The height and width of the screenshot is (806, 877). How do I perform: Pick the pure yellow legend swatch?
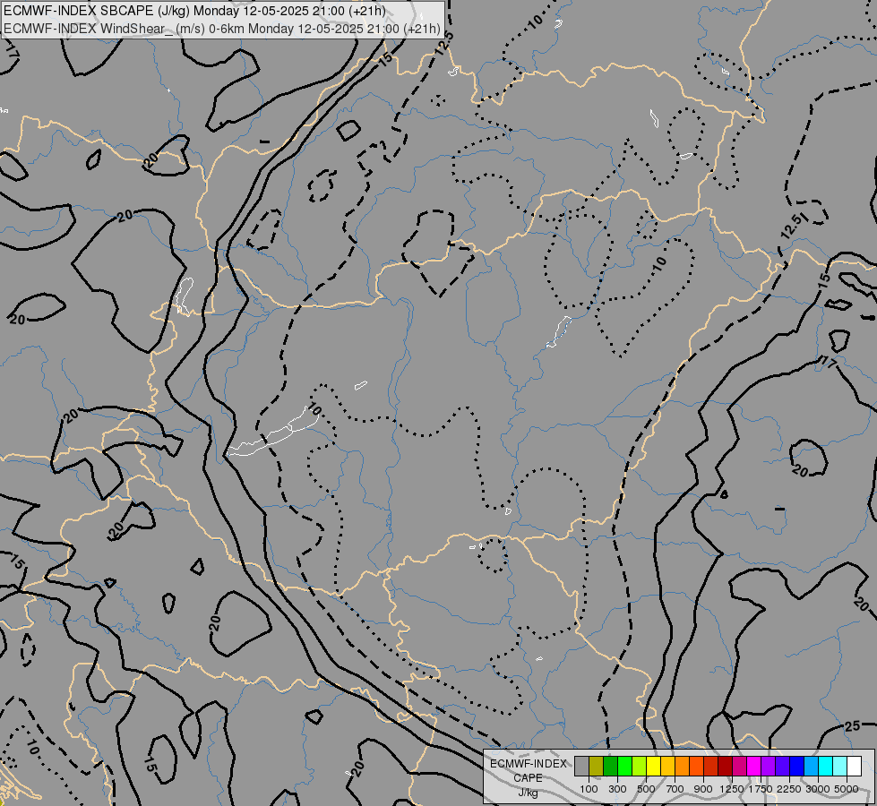[653, 767]
